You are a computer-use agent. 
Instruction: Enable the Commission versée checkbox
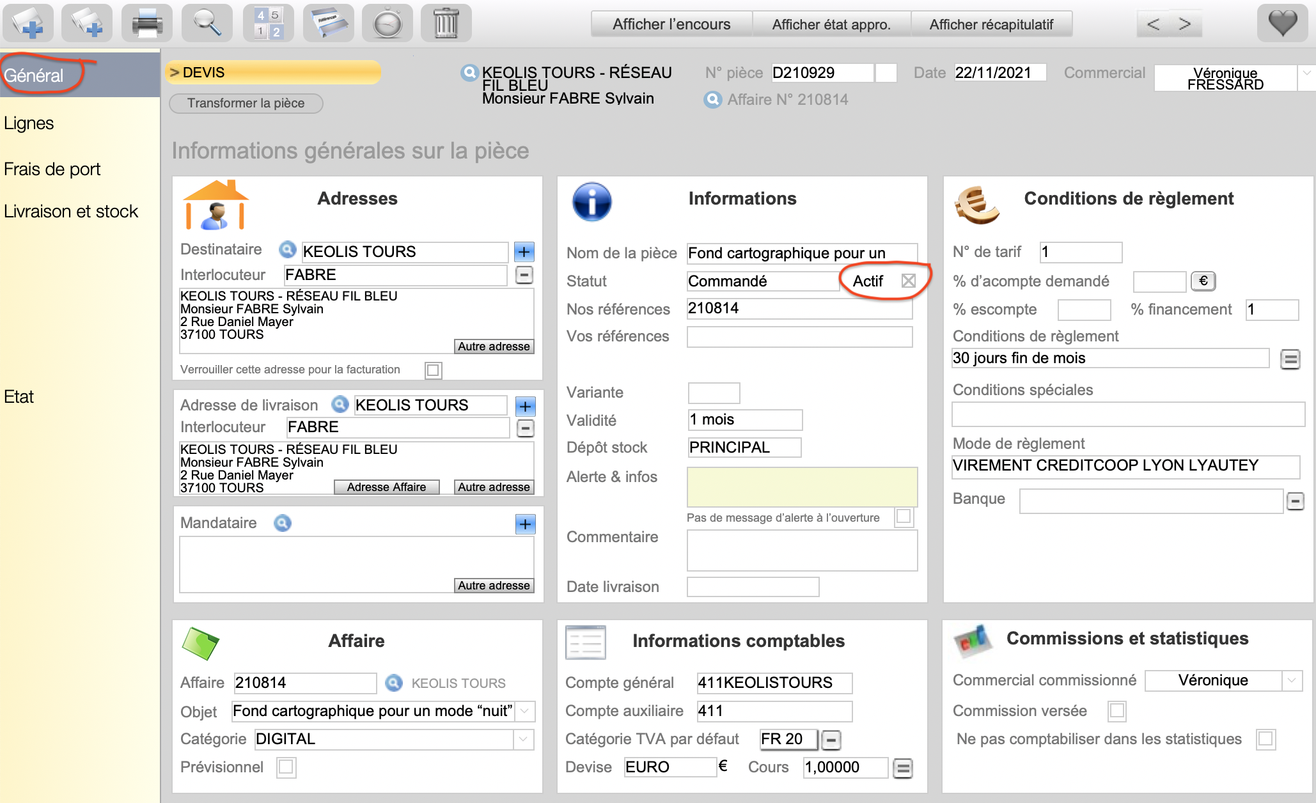[1116, 711]
